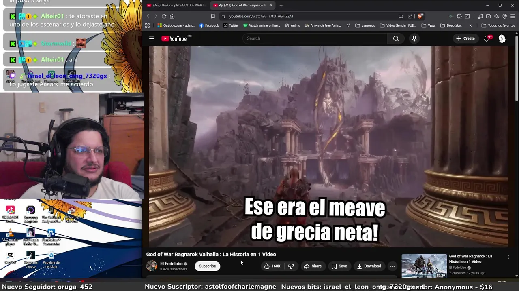
Task: Like the video with 160K likes
Action: [x=272, y=266]
